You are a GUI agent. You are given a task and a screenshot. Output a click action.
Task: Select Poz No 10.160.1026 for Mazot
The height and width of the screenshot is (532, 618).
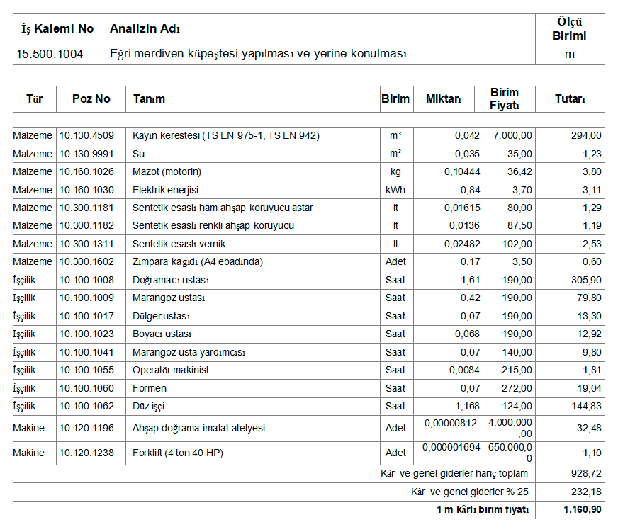[x=86, y=171]
